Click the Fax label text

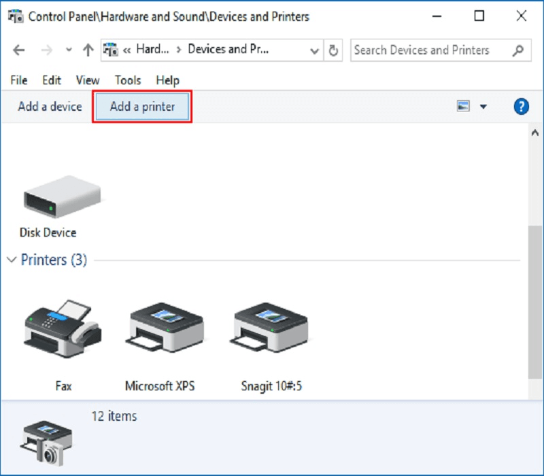[63, 386]
